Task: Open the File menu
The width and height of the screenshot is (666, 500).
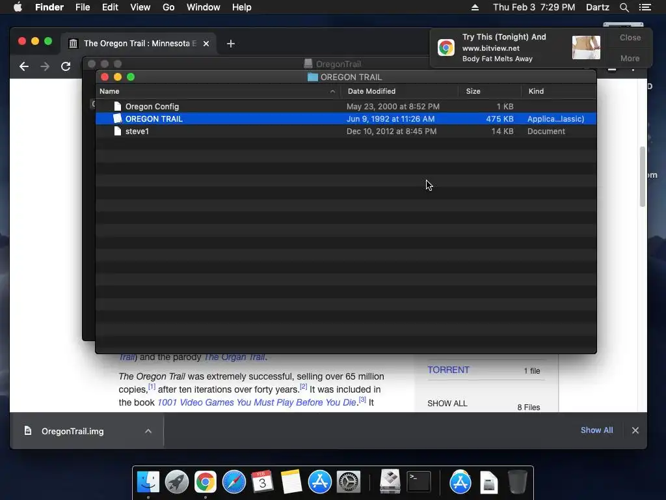Action: tap(83, 7)
